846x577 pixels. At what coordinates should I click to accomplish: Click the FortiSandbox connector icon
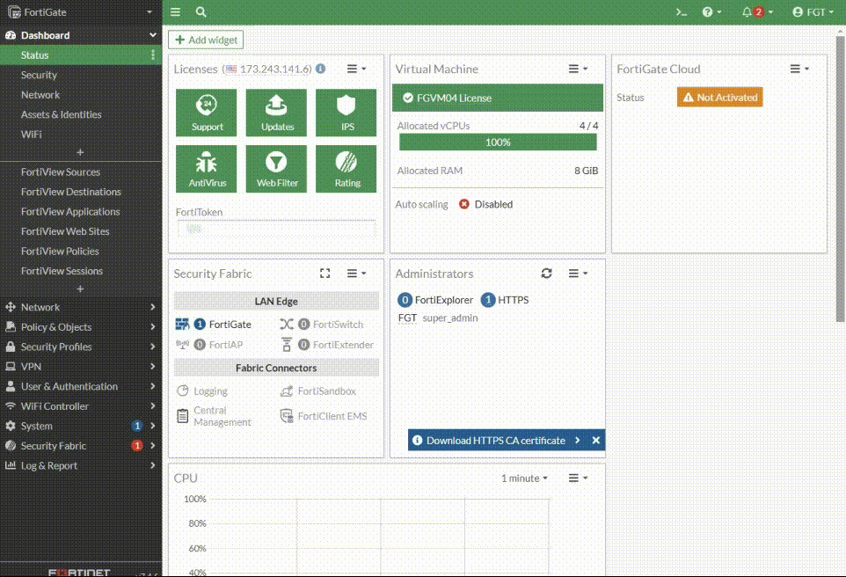tap(287, 391)
